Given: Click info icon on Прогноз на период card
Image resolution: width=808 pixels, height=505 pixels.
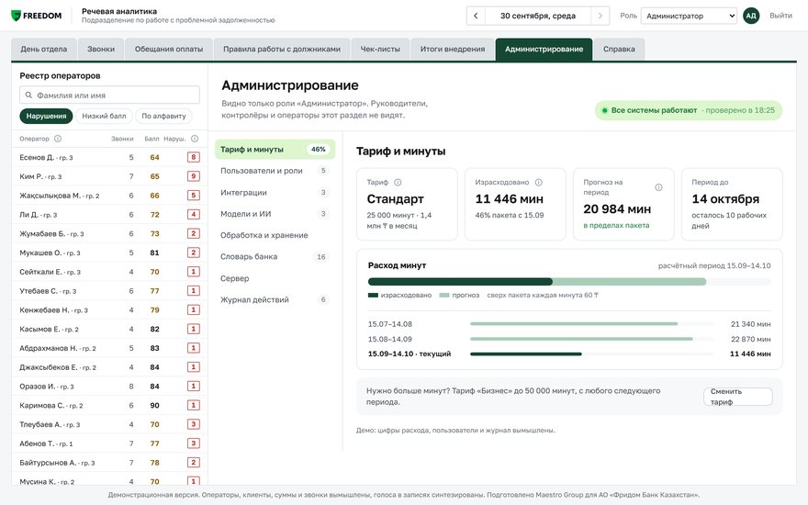Looking at the screenshot, I should point(658,187).
